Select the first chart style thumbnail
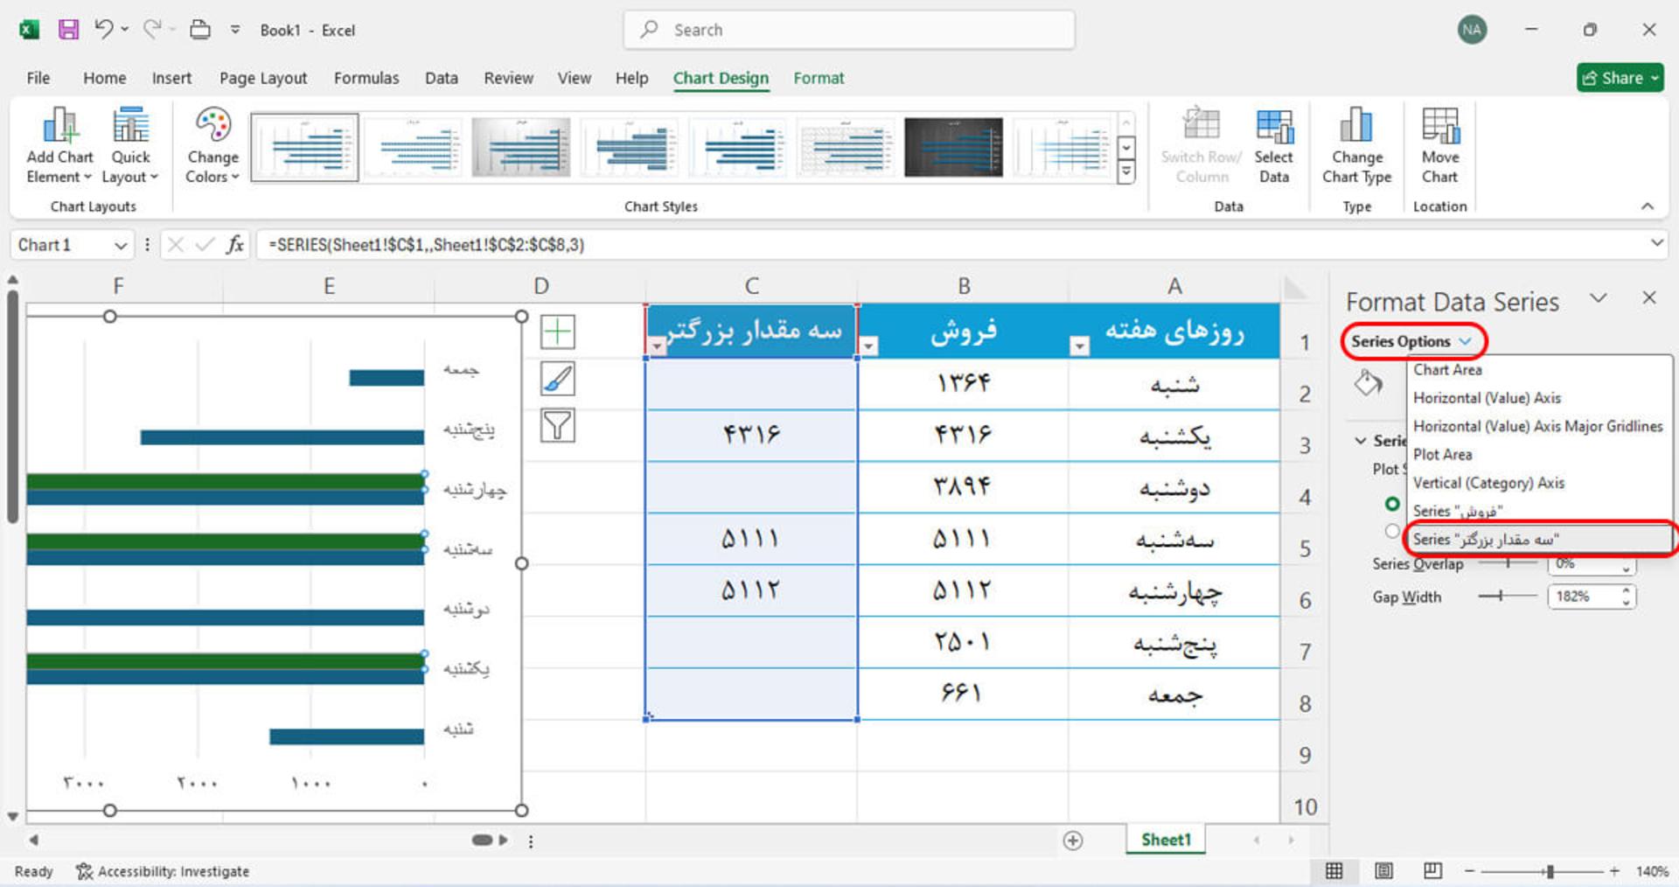Viewport: 1679px width, 887px height. coord(304,147)
